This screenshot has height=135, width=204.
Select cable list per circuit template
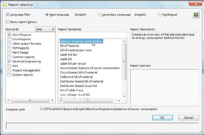tap(73, 64)
